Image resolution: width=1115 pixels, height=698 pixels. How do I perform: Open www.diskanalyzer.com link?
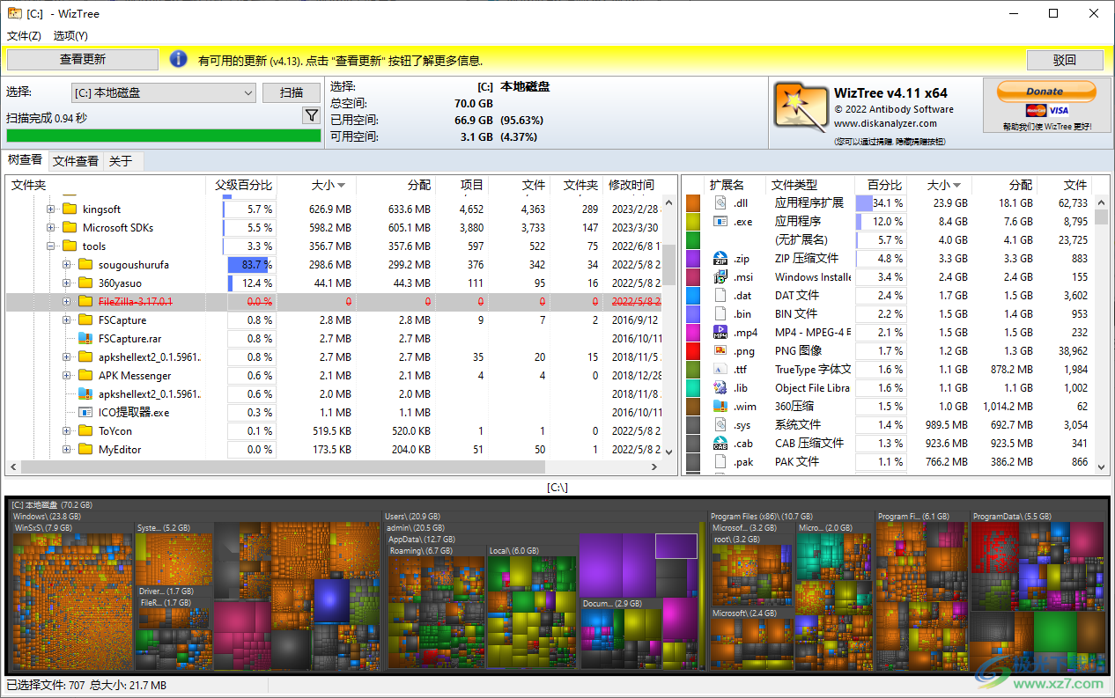(885, 123)
